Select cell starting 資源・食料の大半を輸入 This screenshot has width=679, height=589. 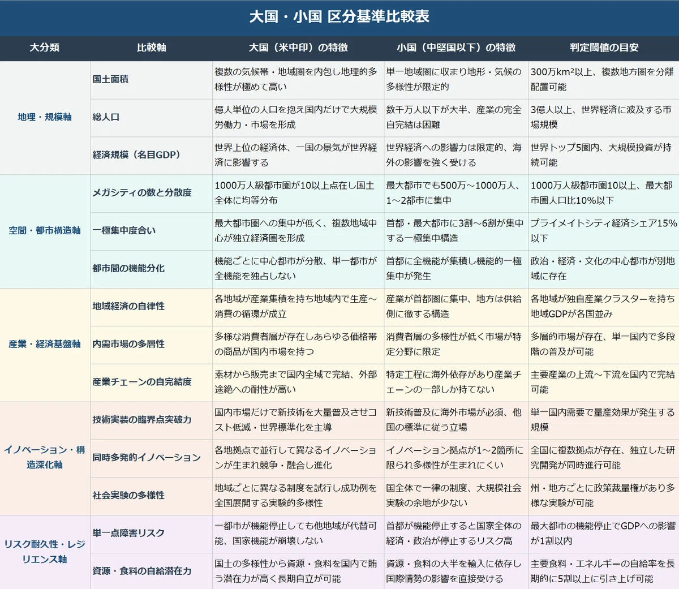point(456,571)
